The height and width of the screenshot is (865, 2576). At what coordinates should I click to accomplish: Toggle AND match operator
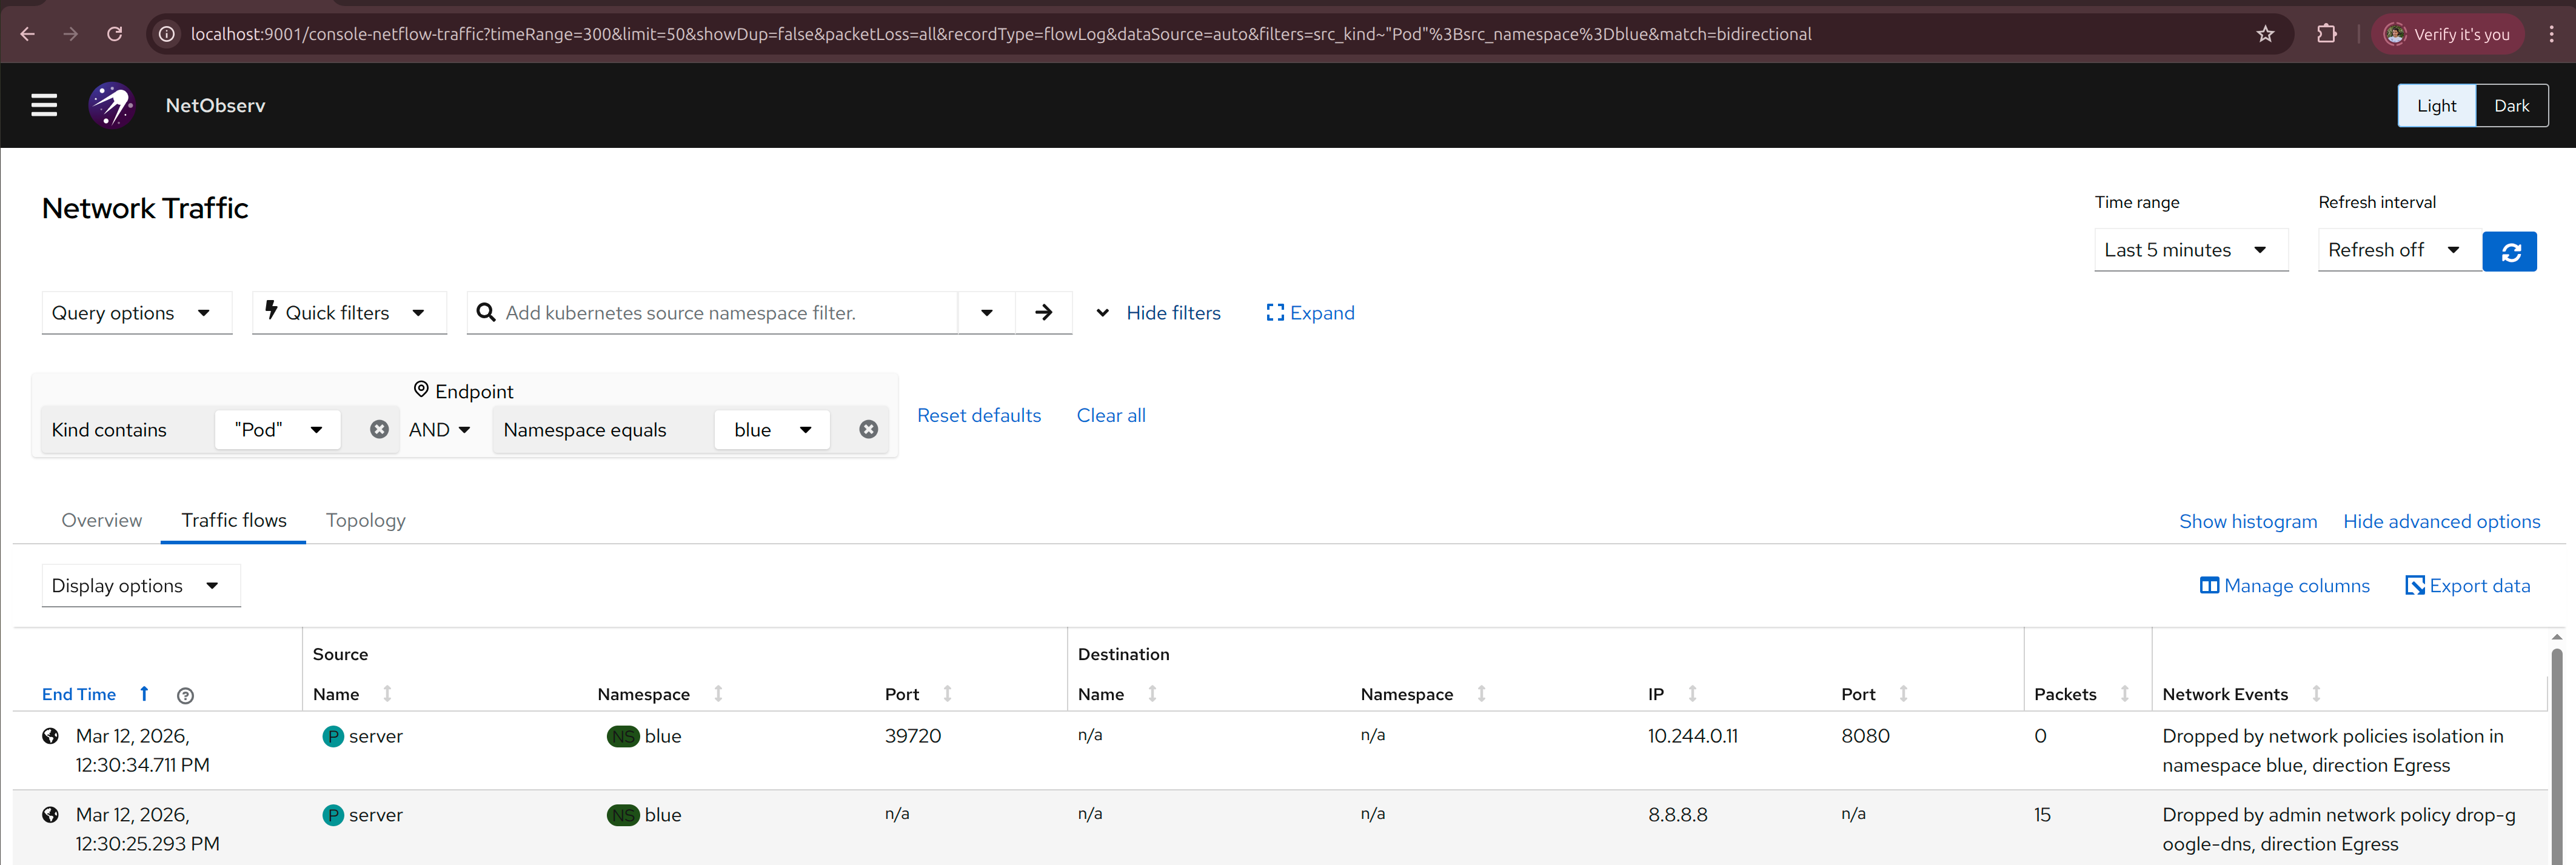tap(439, 430)
